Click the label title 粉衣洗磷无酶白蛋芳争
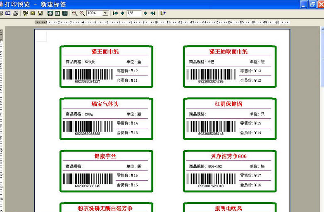 tap(105, 208)
